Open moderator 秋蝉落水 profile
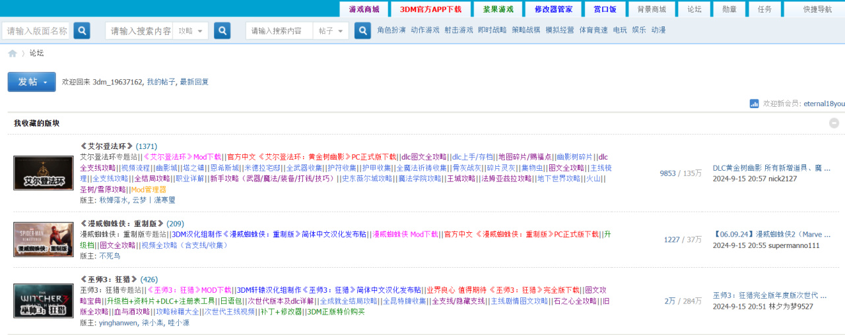The width and height of the screenshot is (845, 335). pyautogui.click(x=114, y=200)
